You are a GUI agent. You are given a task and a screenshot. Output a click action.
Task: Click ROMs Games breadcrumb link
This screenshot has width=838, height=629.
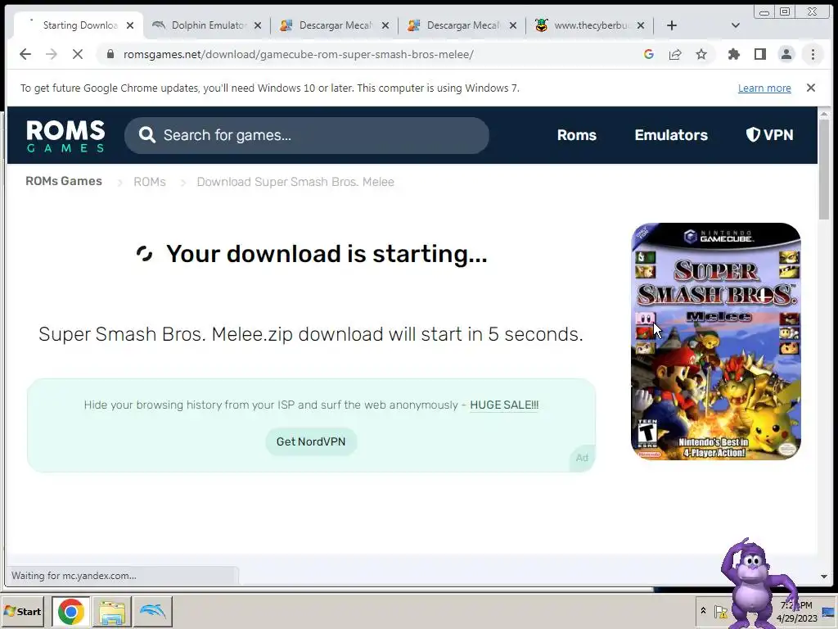coord(64,181)
